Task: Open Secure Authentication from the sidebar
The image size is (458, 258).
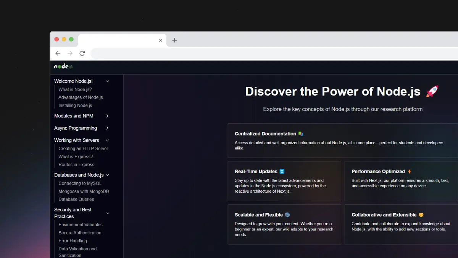Action: coord(80,232)
